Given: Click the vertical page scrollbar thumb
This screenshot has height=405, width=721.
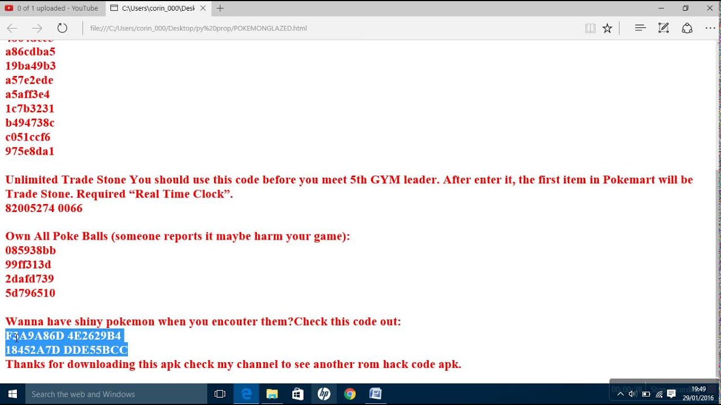Looking at the screenshot, I should click(717, 273).
